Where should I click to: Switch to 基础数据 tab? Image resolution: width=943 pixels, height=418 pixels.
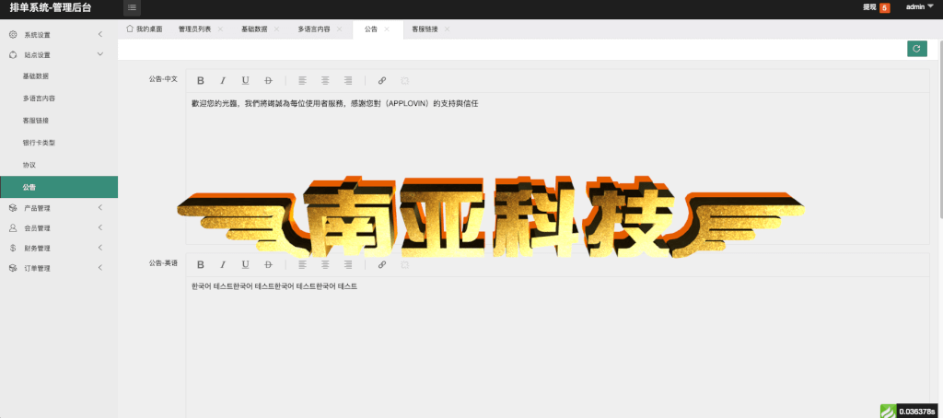pos(254,29)
